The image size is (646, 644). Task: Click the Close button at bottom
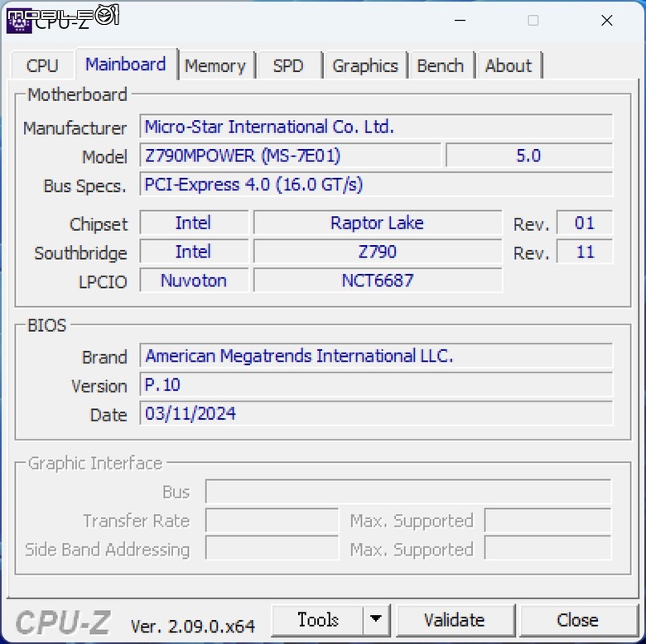tap(578, 620)
